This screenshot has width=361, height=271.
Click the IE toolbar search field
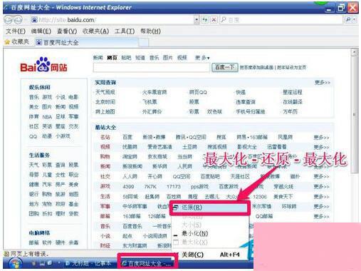coord(282,20)
